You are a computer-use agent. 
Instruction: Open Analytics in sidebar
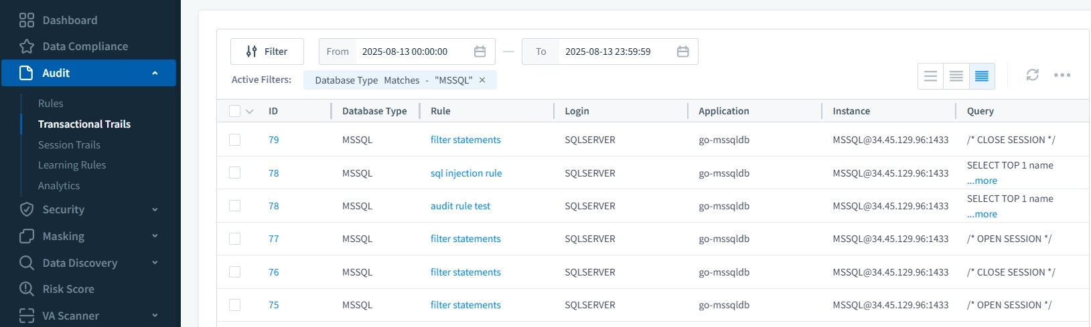click(59, 186)
